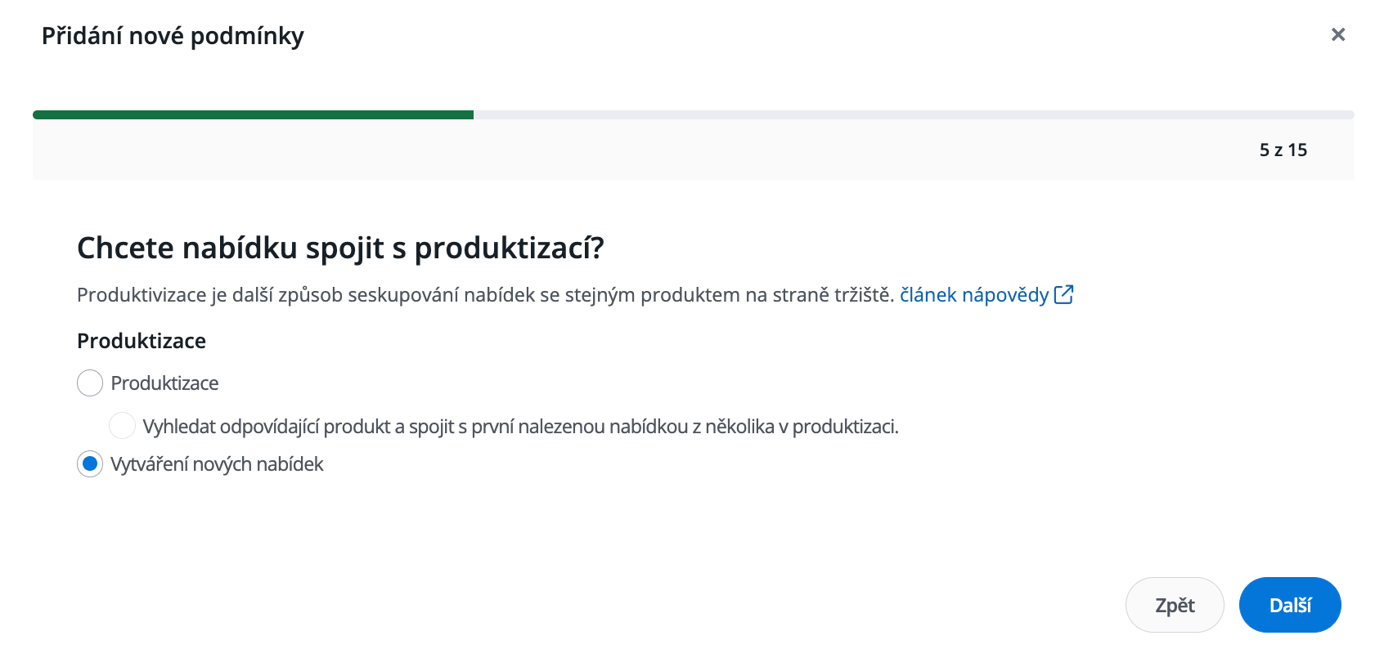Click the "Vyhledat odpovídající produkt" option label text
The image size is (1384, 649).
pyautogui.click(x=520, y=427)
